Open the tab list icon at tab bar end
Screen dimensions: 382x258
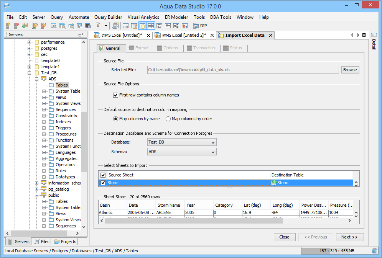coord(364,35)
